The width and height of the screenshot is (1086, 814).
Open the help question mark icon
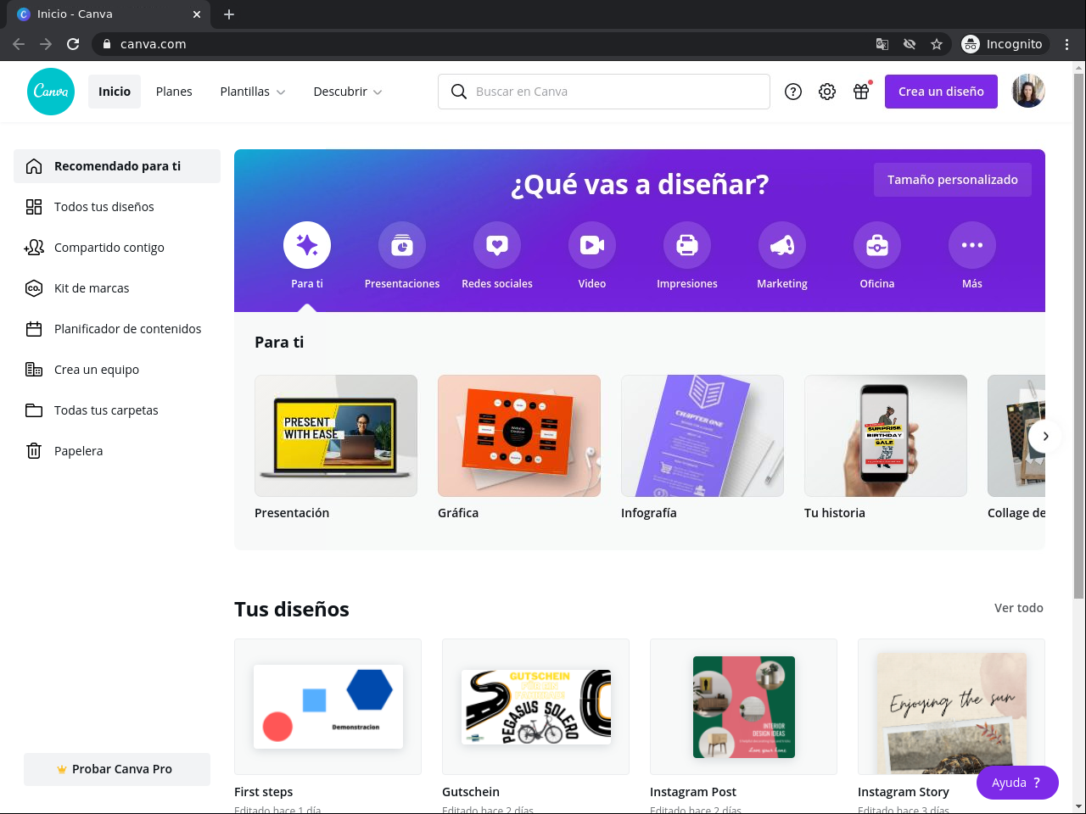(x=793, y=92)
